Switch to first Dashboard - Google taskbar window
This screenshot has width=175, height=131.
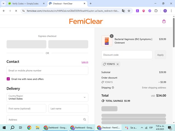coord(55,128)
